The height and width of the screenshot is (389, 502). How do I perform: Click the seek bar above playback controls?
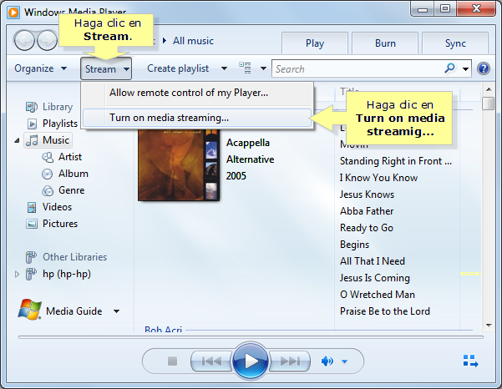251,337
